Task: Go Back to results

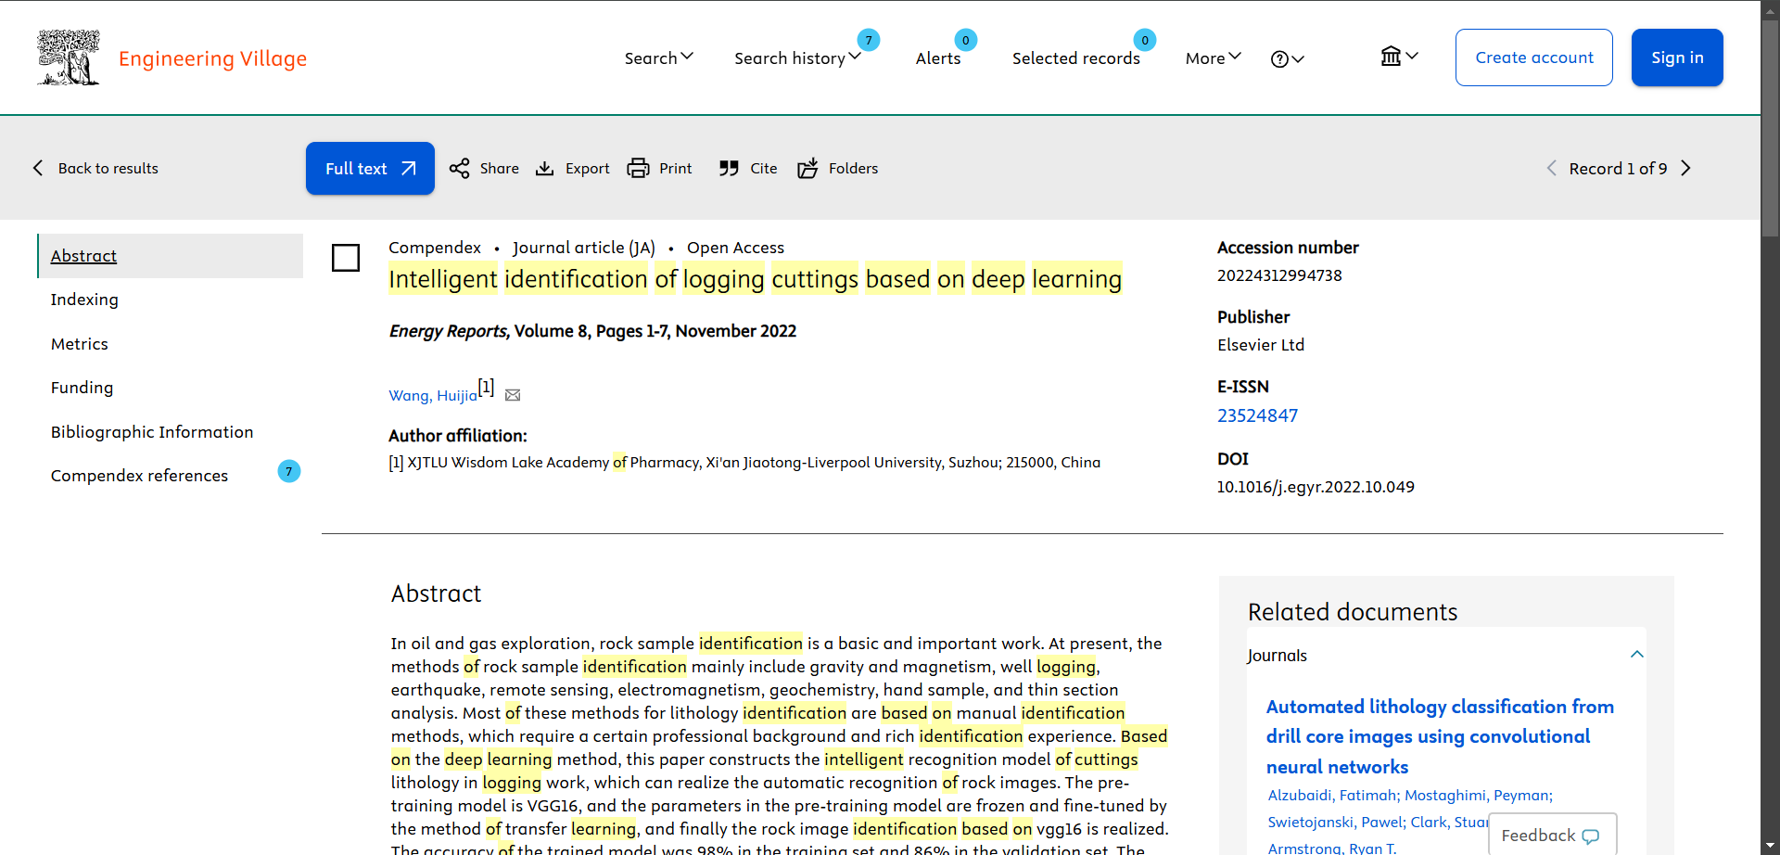Action: [108, 168]
